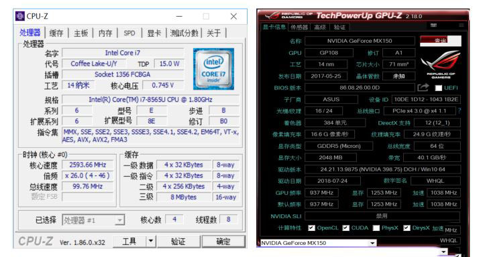Click the 线程数 value 8 field
Screen dimensions: 483x257
[228, 220]
